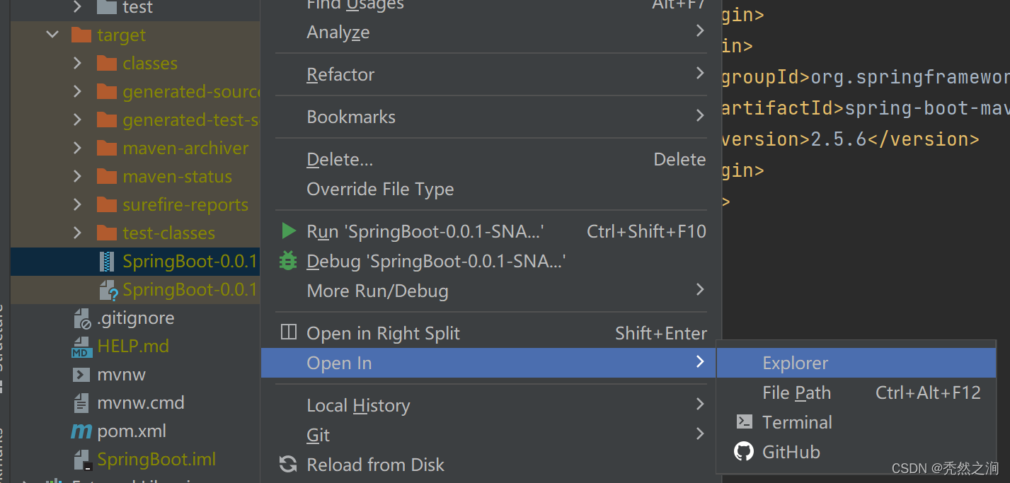Viewport: 1010px width, 483px height.
Task: Open the Refactor submenu
Action: [x=491, y=74]
